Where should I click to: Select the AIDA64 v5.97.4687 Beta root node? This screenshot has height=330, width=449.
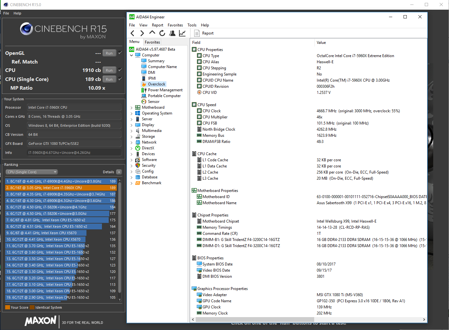(155, 49)
